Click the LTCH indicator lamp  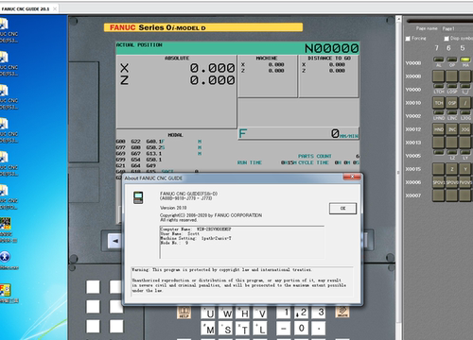click(x=439, y=86)
